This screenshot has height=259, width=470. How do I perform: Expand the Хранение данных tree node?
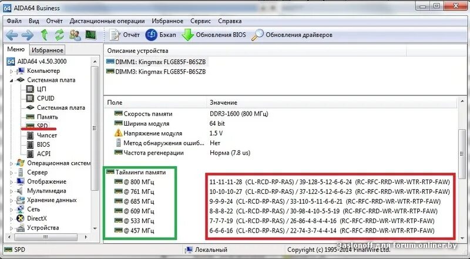[12, 200]
